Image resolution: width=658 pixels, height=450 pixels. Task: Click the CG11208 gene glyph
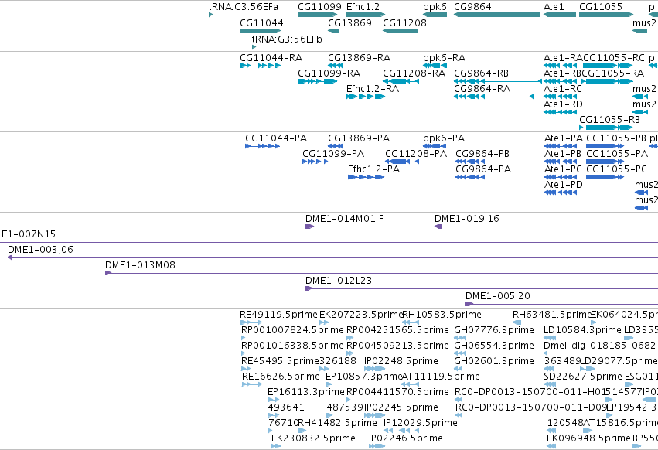[401, 31]
